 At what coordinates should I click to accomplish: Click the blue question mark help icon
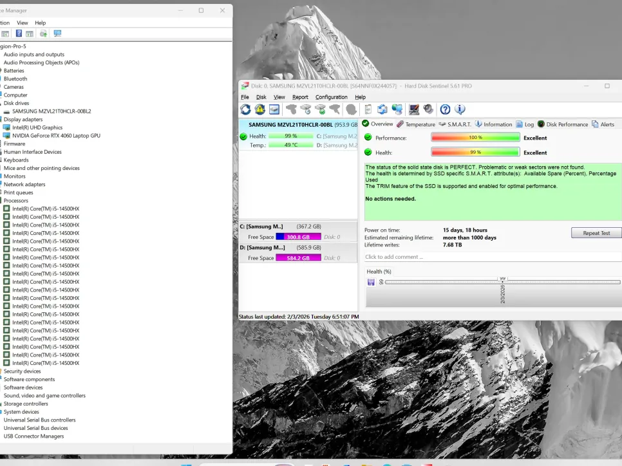pyautogui.click(x=445, y=110)
